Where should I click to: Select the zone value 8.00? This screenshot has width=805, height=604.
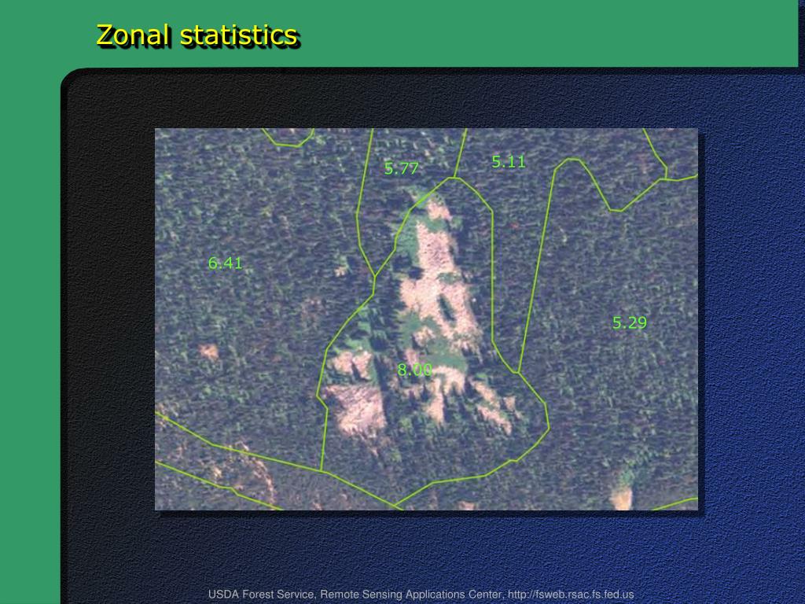[x=415, y=370]
